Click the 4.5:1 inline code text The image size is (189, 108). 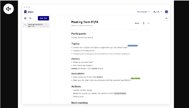[100, 77]
